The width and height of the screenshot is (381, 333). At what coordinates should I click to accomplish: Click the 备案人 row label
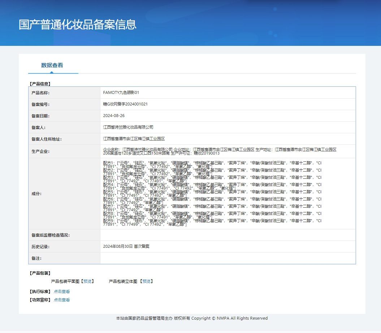point(38,127)
